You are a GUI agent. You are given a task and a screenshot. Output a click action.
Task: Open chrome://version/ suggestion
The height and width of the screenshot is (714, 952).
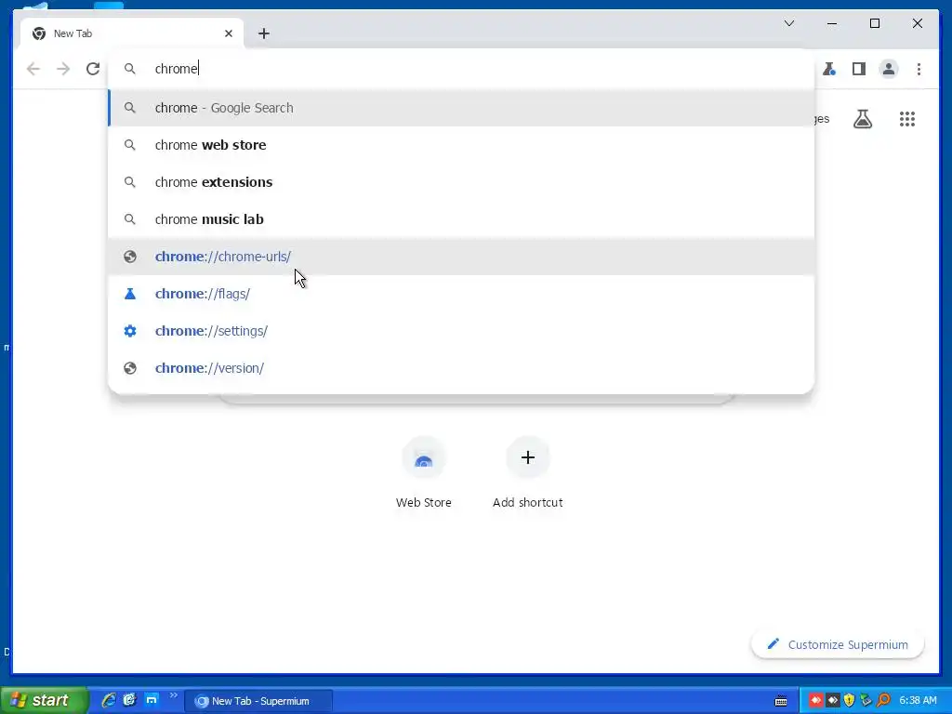[x=461, y=368]
